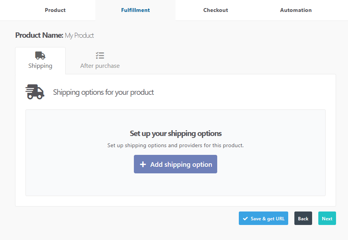
Task: Click the Product Name label
Action: click(x=39, y=35)
